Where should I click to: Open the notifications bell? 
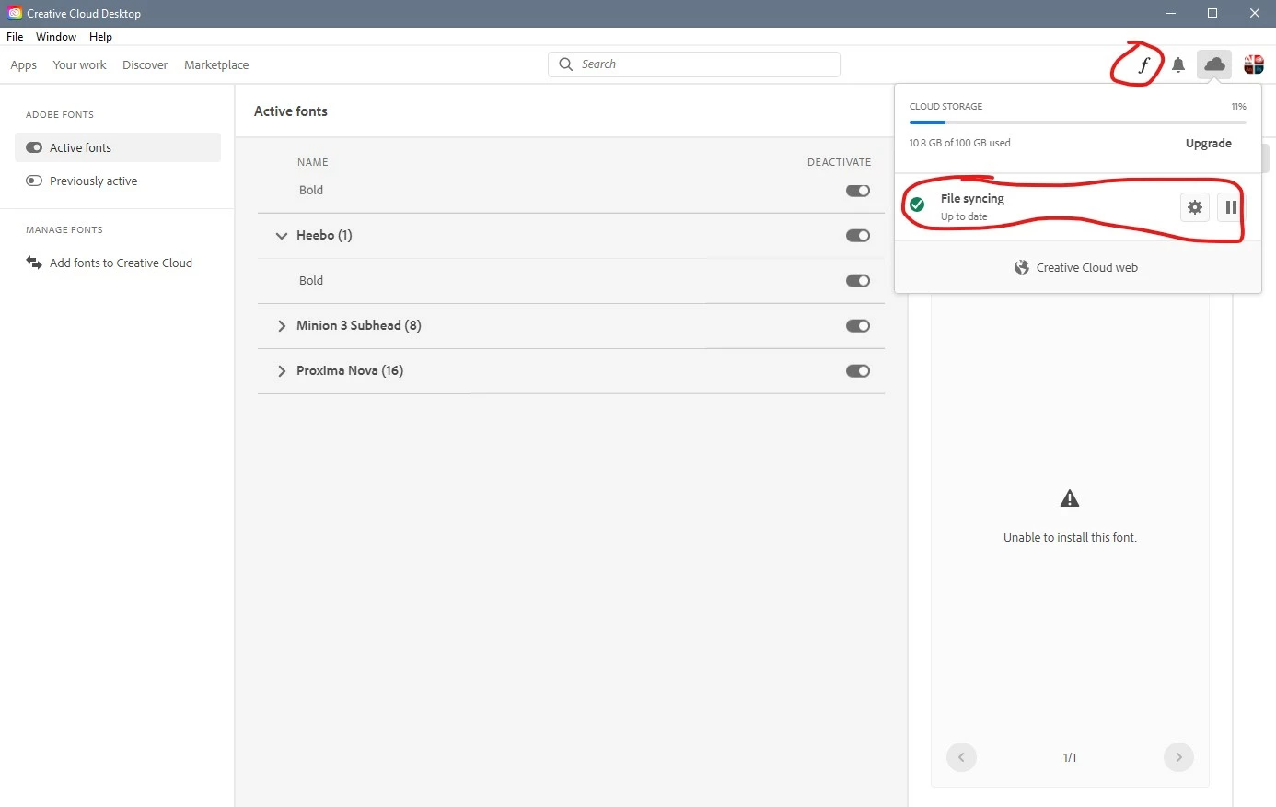tap(1178, 64)
